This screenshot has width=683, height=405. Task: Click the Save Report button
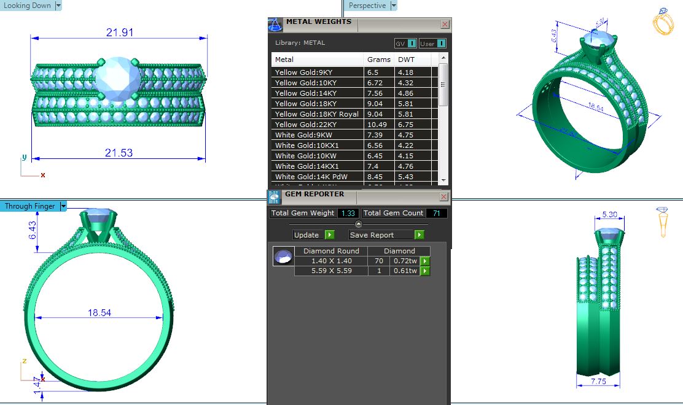pos(380,235)
